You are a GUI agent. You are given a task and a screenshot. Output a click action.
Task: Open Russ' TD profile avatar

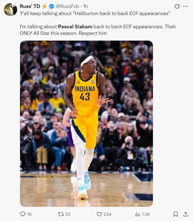pos(11,9)
